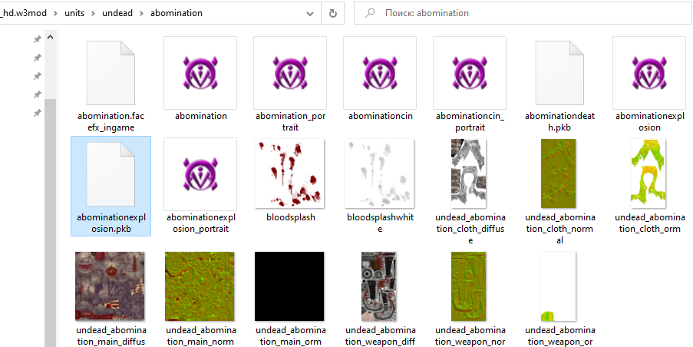Screen dimensions: 693x347
Task: Click 'undead_abomination_cloth_diffuse' name label
Action: [470, 229]
